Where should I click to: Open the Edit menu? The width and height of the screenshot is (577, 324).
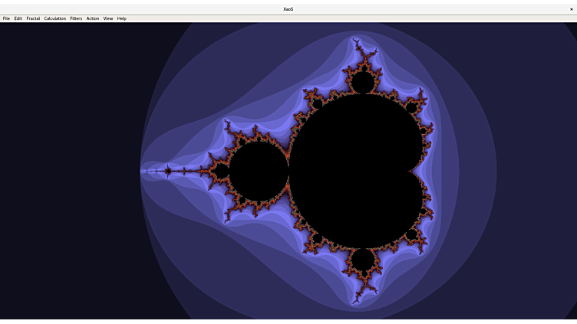point(18,18)
